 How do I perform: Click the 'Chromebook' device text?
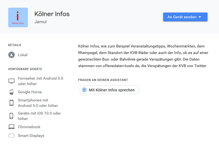coord(29,127)
